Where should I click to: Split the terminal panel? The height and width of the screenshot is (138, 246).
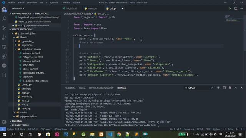[224, 88]
